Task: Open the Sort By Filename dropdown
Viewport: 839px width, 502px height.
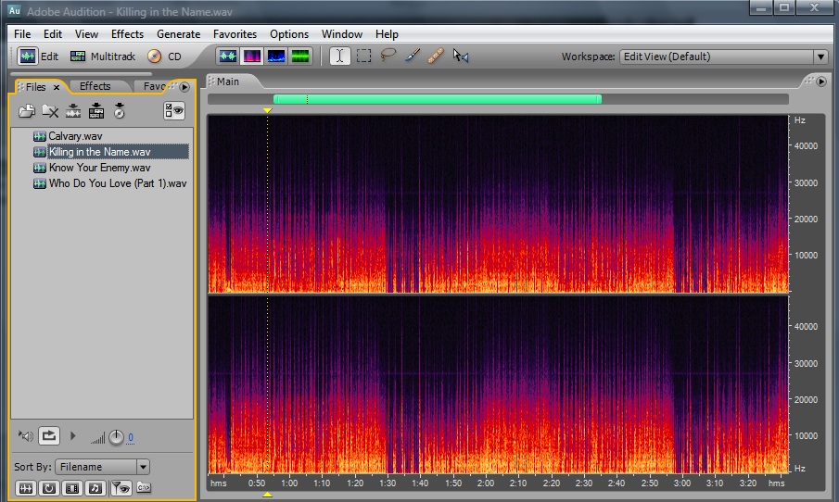Action: point(102,467)
